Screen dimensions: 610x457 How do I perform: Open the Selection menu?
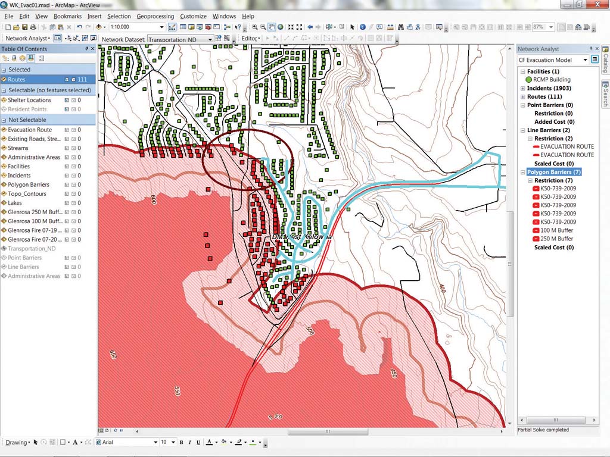[119, 16]
